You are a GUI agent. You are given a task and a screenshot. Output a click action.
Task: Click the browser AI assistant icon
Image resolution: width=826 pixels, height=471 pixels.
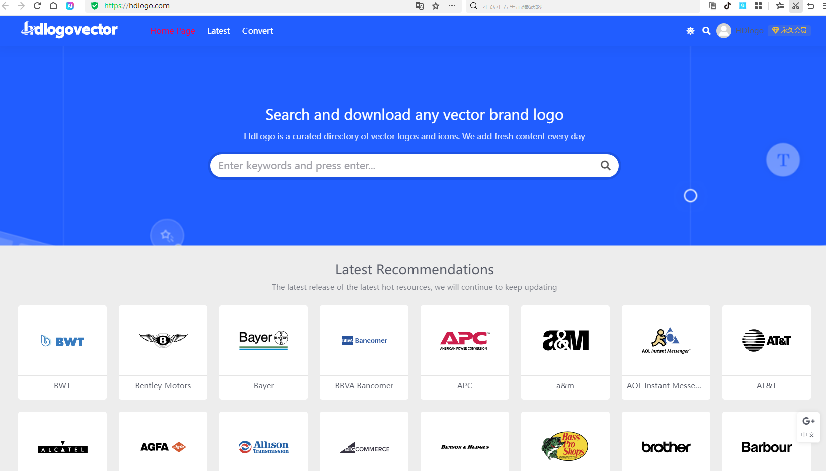click(x=70, y=6)
